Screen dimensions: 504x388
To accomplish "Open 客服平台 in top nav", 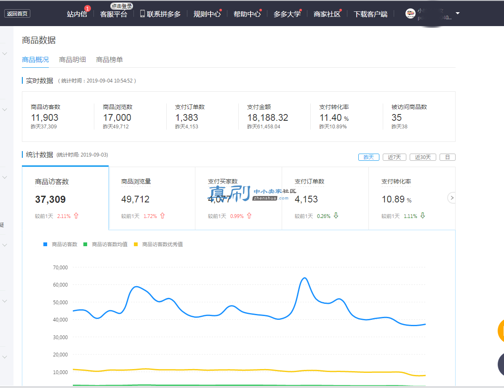I will point(113,14).
